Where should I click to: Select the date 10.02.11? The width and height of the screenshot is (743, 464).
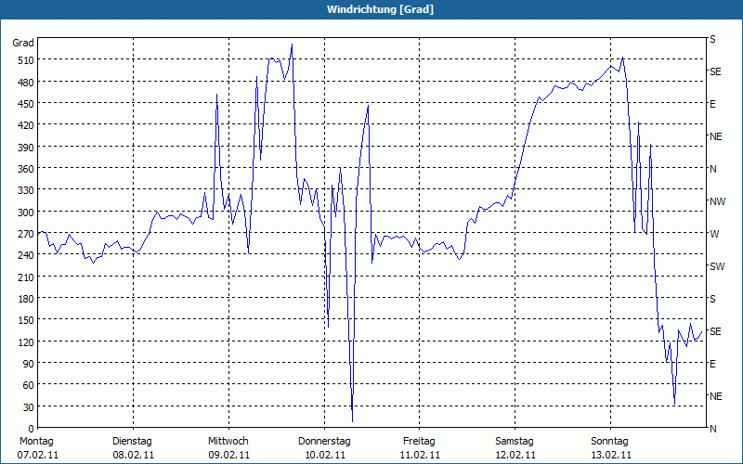pyautogui.click(x=324, y=456)
